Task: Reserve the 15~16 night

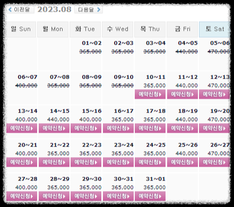Action: click(86, 128)
